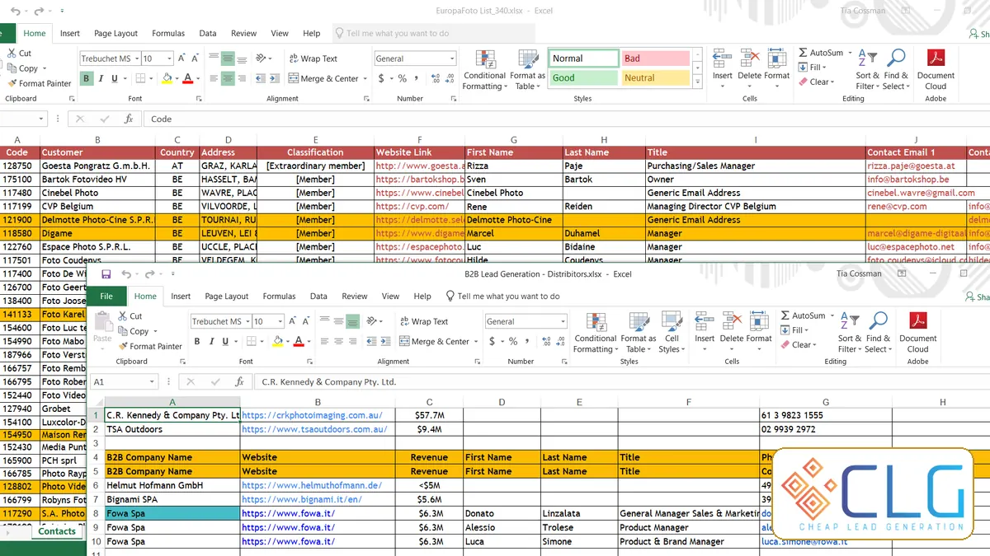Click AutoSum in the EuropaFoto window

tap(821, 53)
